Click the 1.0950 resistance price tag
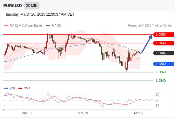The width and height of the screenshot is (175, 118). click(163, 35)
